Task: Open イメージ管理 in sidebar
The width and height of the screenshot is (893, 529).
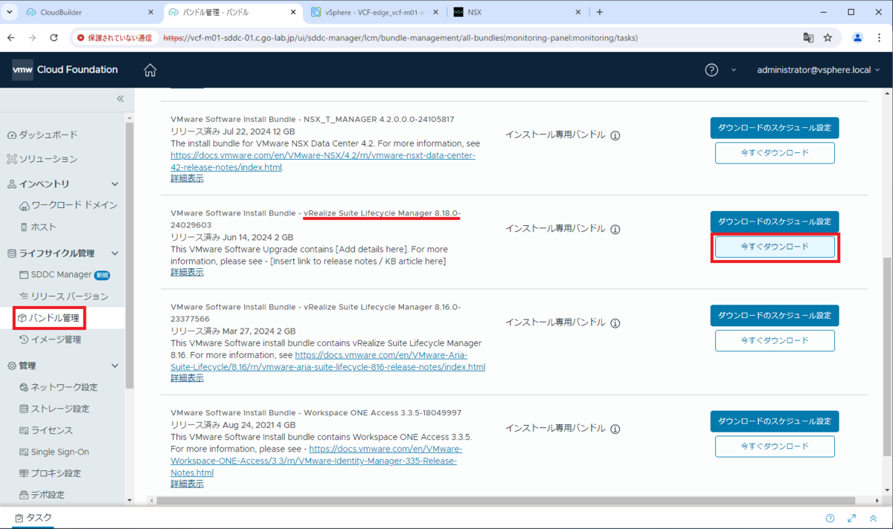Action: pyautogui.click(x=51, y=340)
